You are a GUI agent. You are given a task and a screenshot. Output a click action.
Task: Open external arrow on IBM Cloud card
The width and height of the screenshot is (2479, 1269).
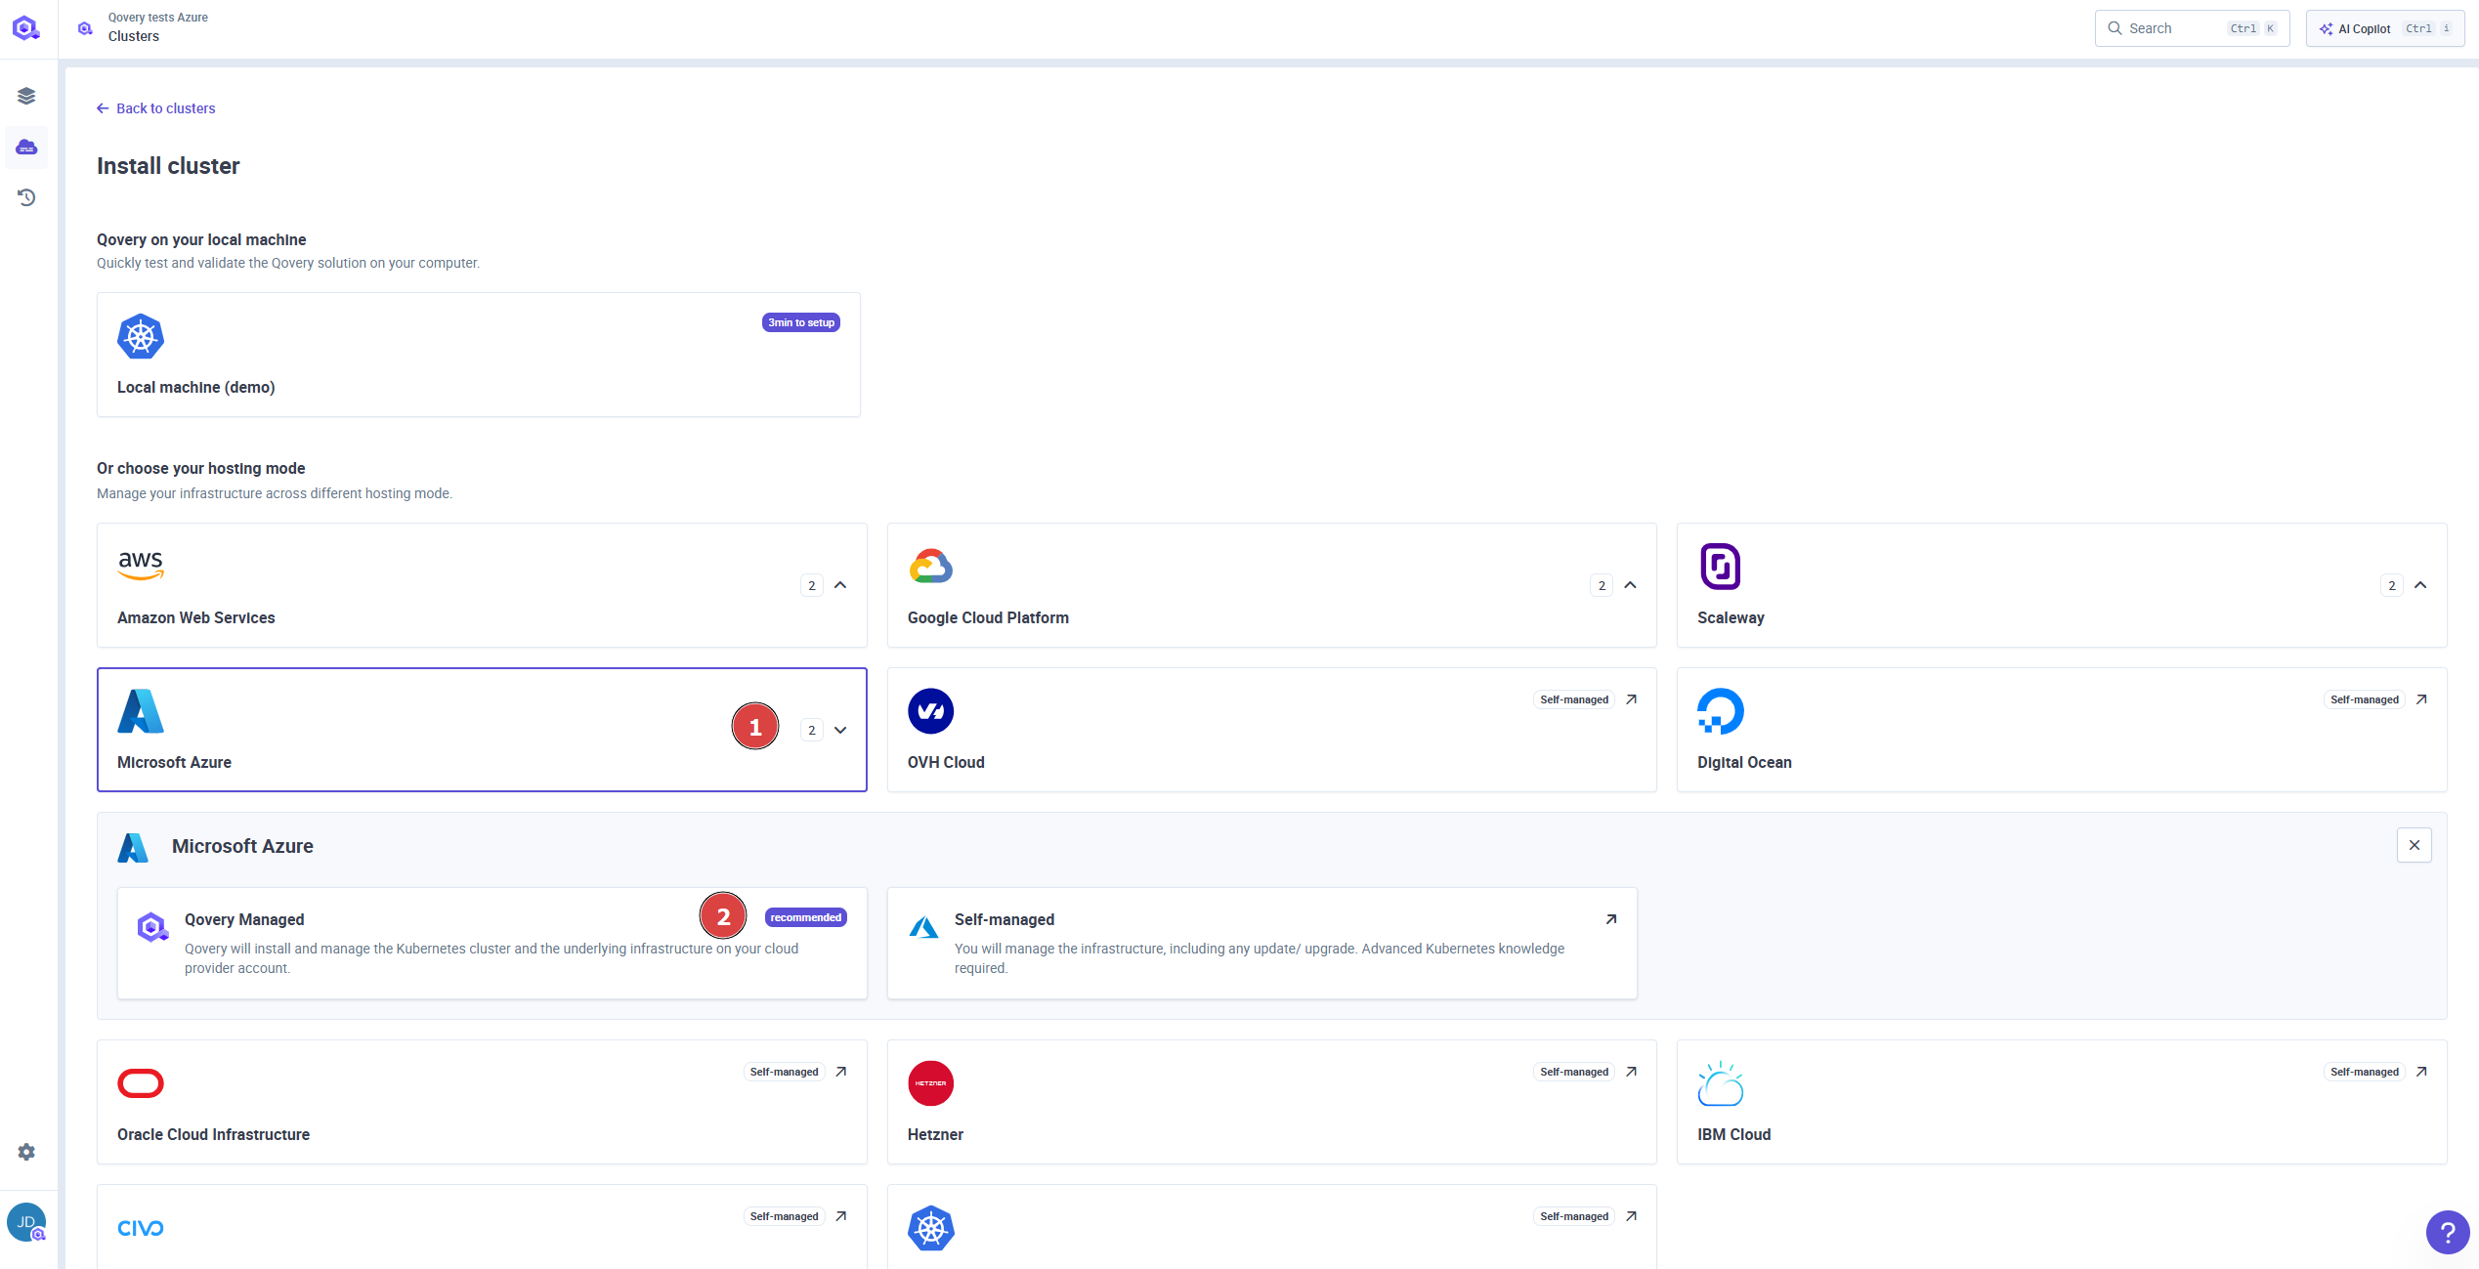pyautogui.click(x=2421, y=1072)
